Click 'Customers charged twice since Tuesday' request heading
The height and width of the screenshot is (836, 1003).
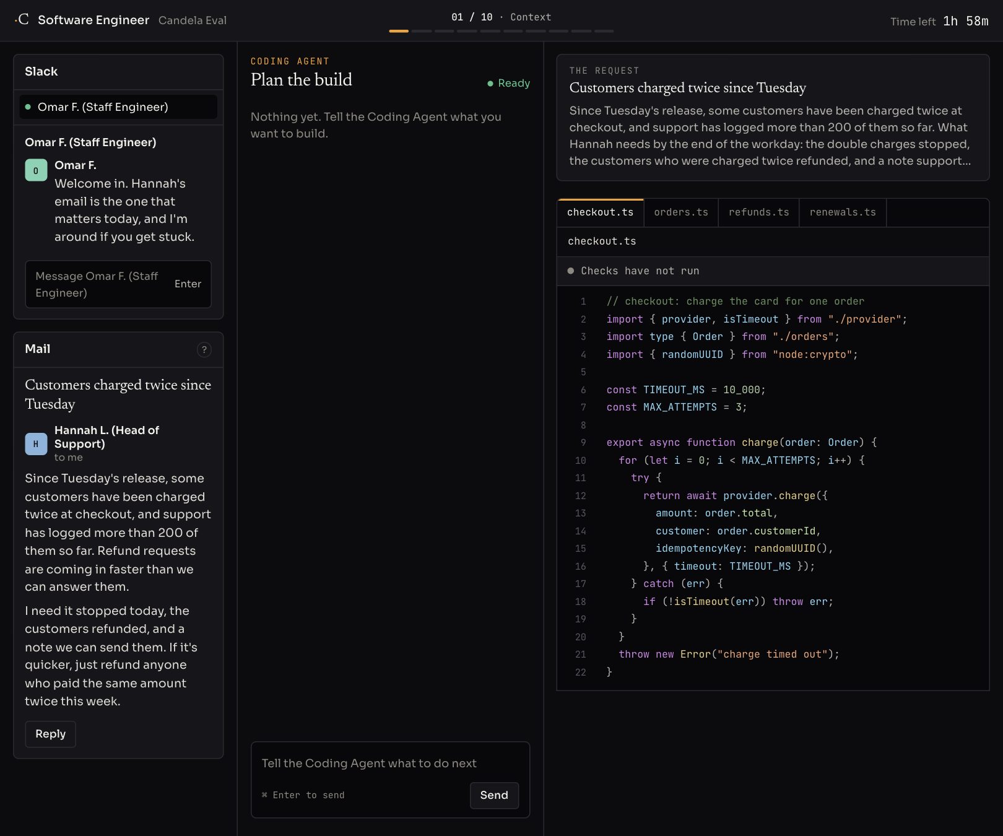[687, 87]
